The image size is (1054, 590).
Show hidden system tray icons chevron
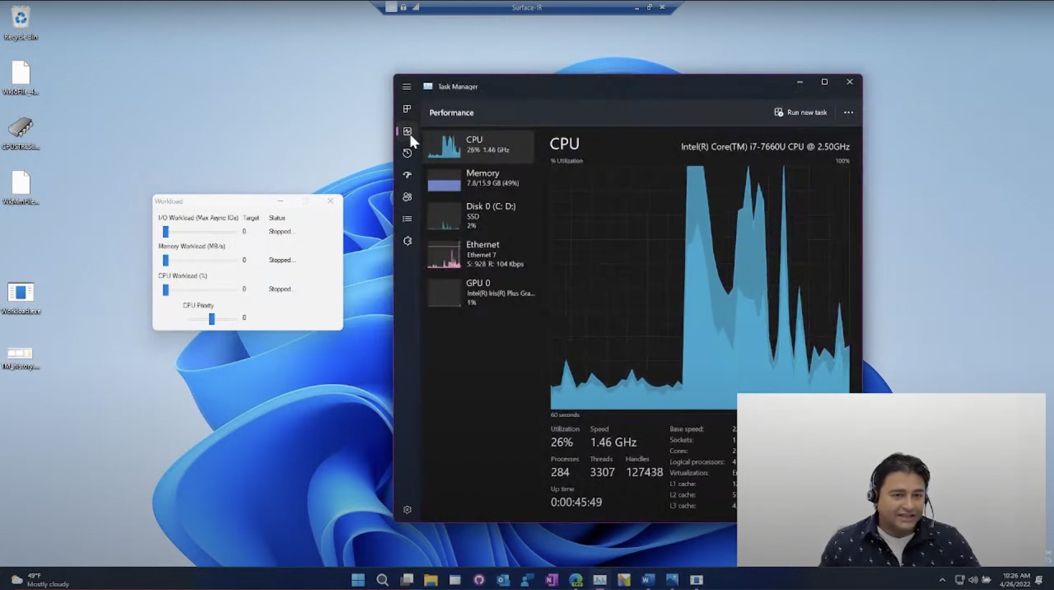942,580
